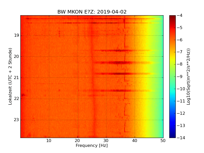Viewport: 204px width, 153px height.
Task: Click the 'Frequency [Hz]' x-axis label
Action: coord(92,145)
